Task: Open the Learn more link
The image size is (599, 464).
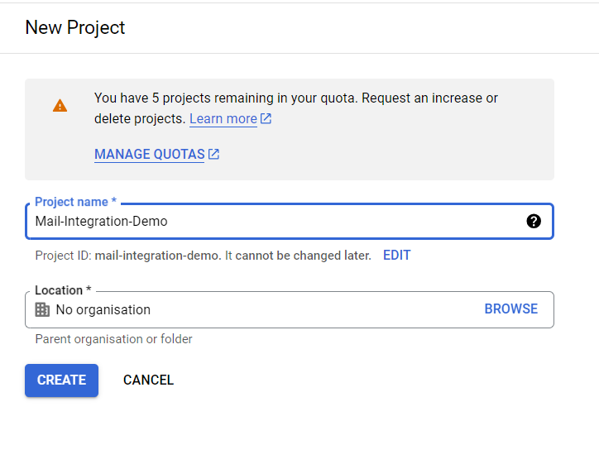Action: click(x=223, y=119)
